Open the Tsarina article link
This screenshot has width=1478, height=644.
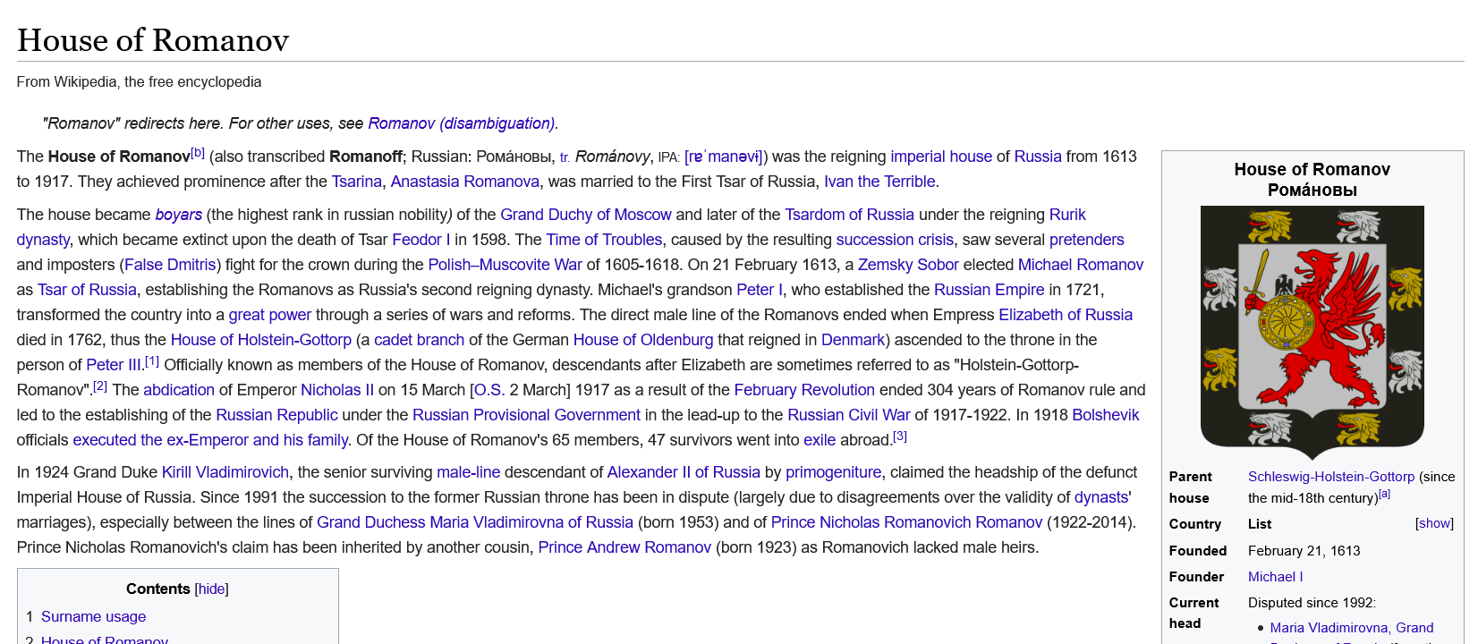(x=357, y=182)
